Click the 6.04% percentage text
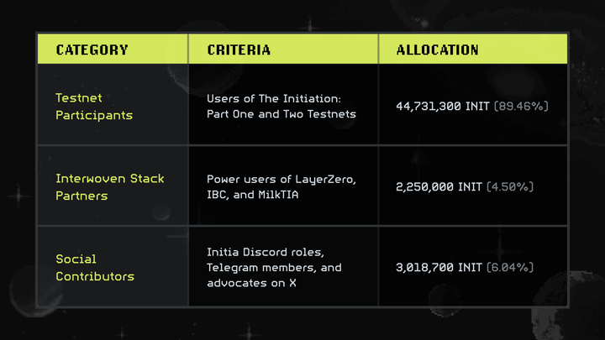Image resolution: width=605 pixels, height=340 pixels. 509,268
